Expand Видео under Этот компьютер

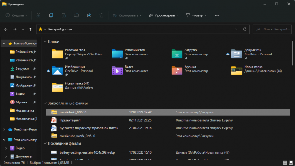(6, 148)
